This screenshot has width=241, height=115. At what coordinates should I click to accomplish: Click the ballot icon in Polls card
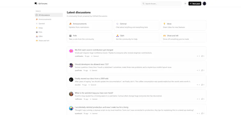pos(70,36)
